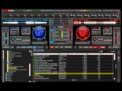
Task: Select highlighted Daydream track row
Action: [x=73, y=74]
